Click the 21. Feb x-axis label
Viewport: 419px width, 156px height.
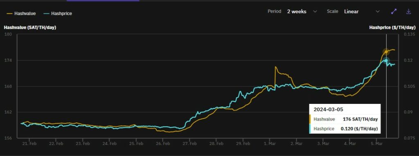(29, 143)
